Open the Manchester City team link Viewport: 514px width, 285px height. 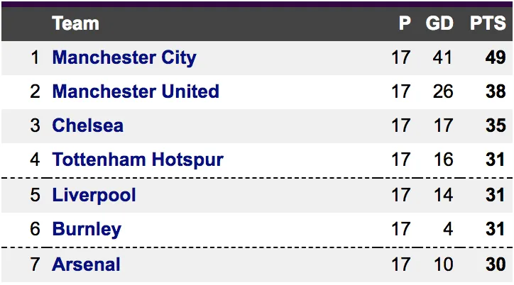coord(124,57)
